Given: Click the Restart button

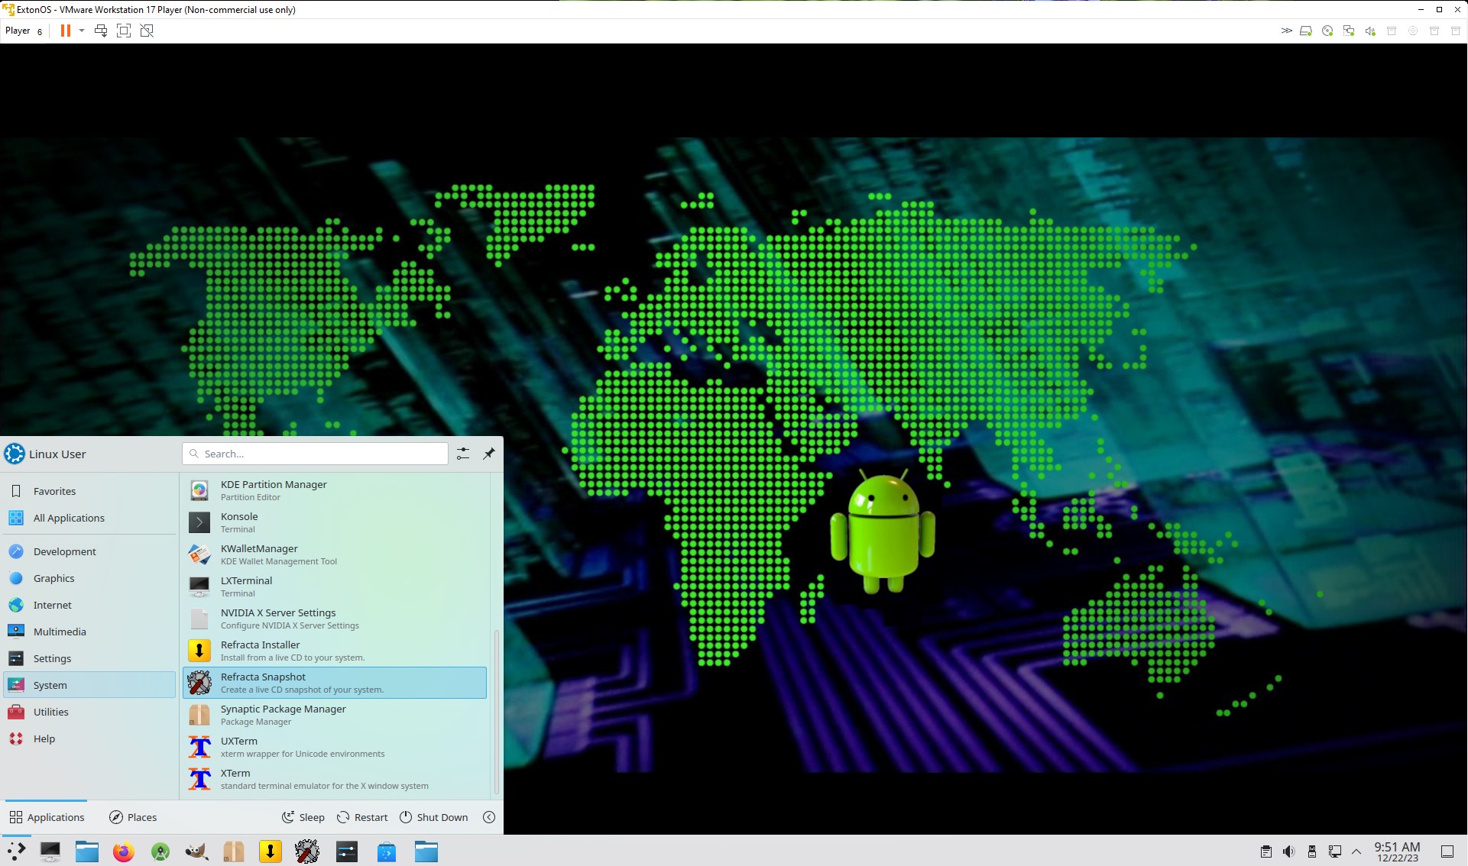Looking at the screenshot, I should (362, 817).
